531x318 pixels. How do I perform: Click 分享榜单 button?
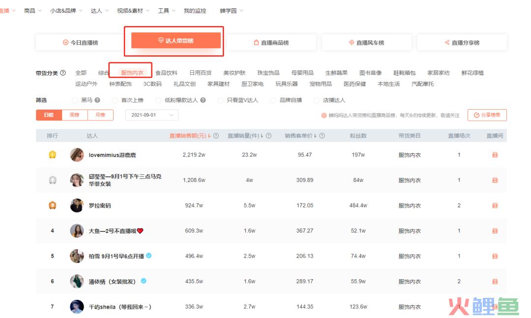click(487, 115)
